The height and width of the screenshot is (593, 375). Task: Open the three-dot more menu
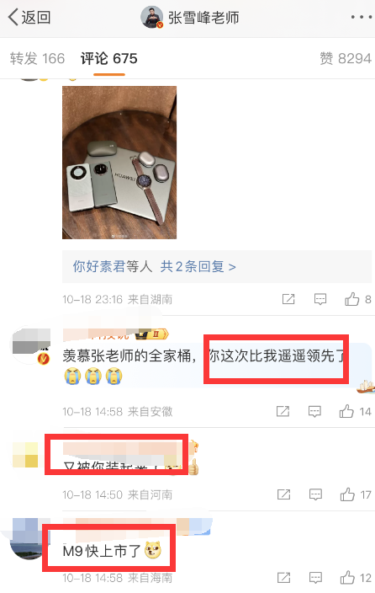coord(361,18)
